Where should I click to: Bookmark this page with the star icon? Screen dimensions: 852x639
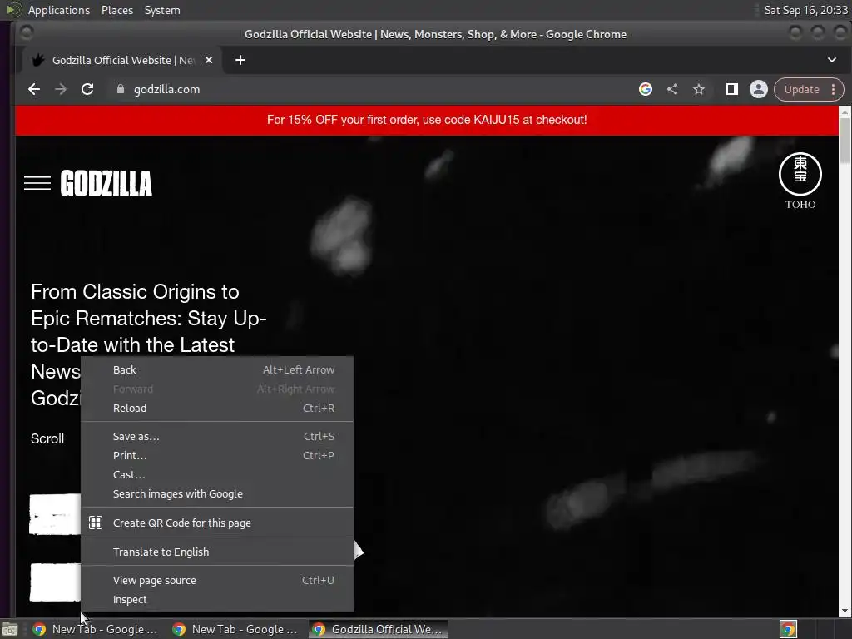pyautogui.click(x=699, y=89)
